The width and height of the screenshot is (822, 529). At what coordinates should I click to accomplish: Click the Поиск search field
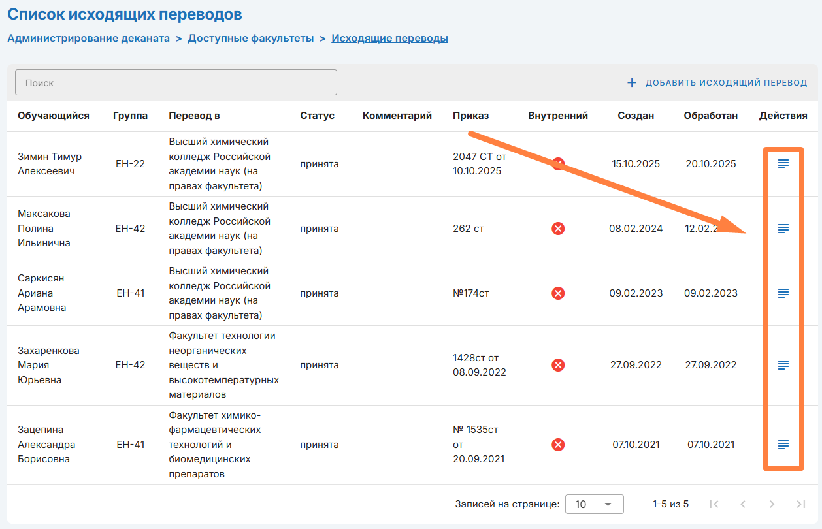pos(176,83)
